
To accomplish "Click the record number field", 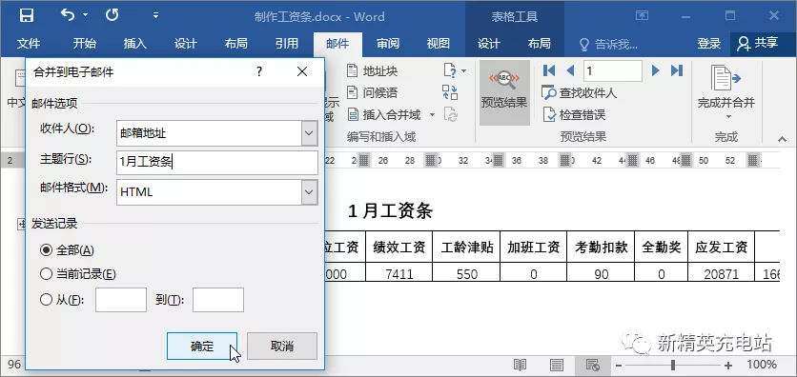I will click(613, 71).
